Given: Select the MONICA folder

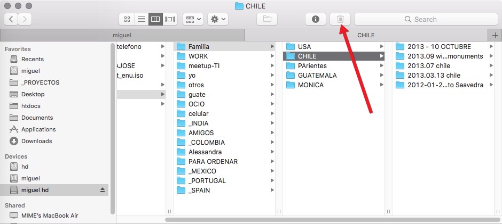Looking at the screenshot, I should point(334,85).
